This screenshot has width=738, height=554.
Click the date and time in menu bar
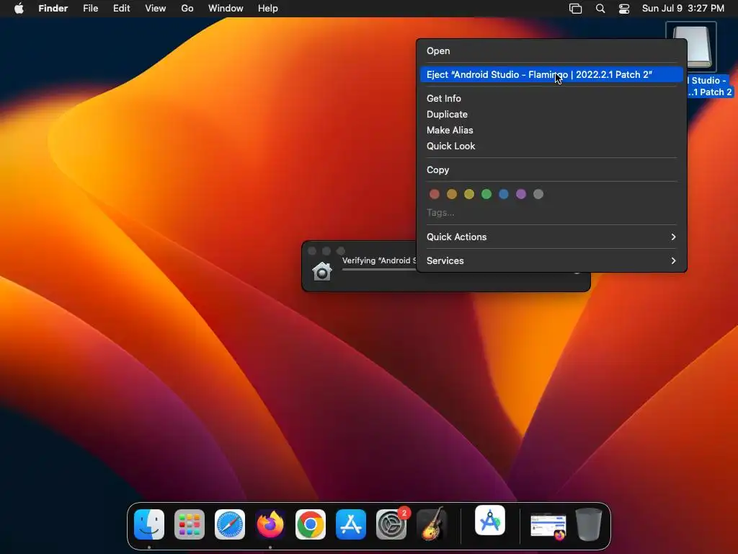click(683, 9)
